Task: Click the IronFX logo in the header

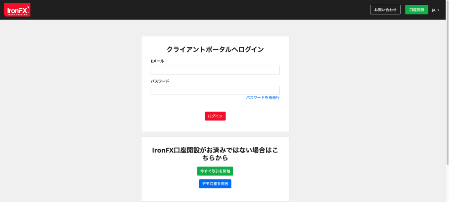Action: 18,10
